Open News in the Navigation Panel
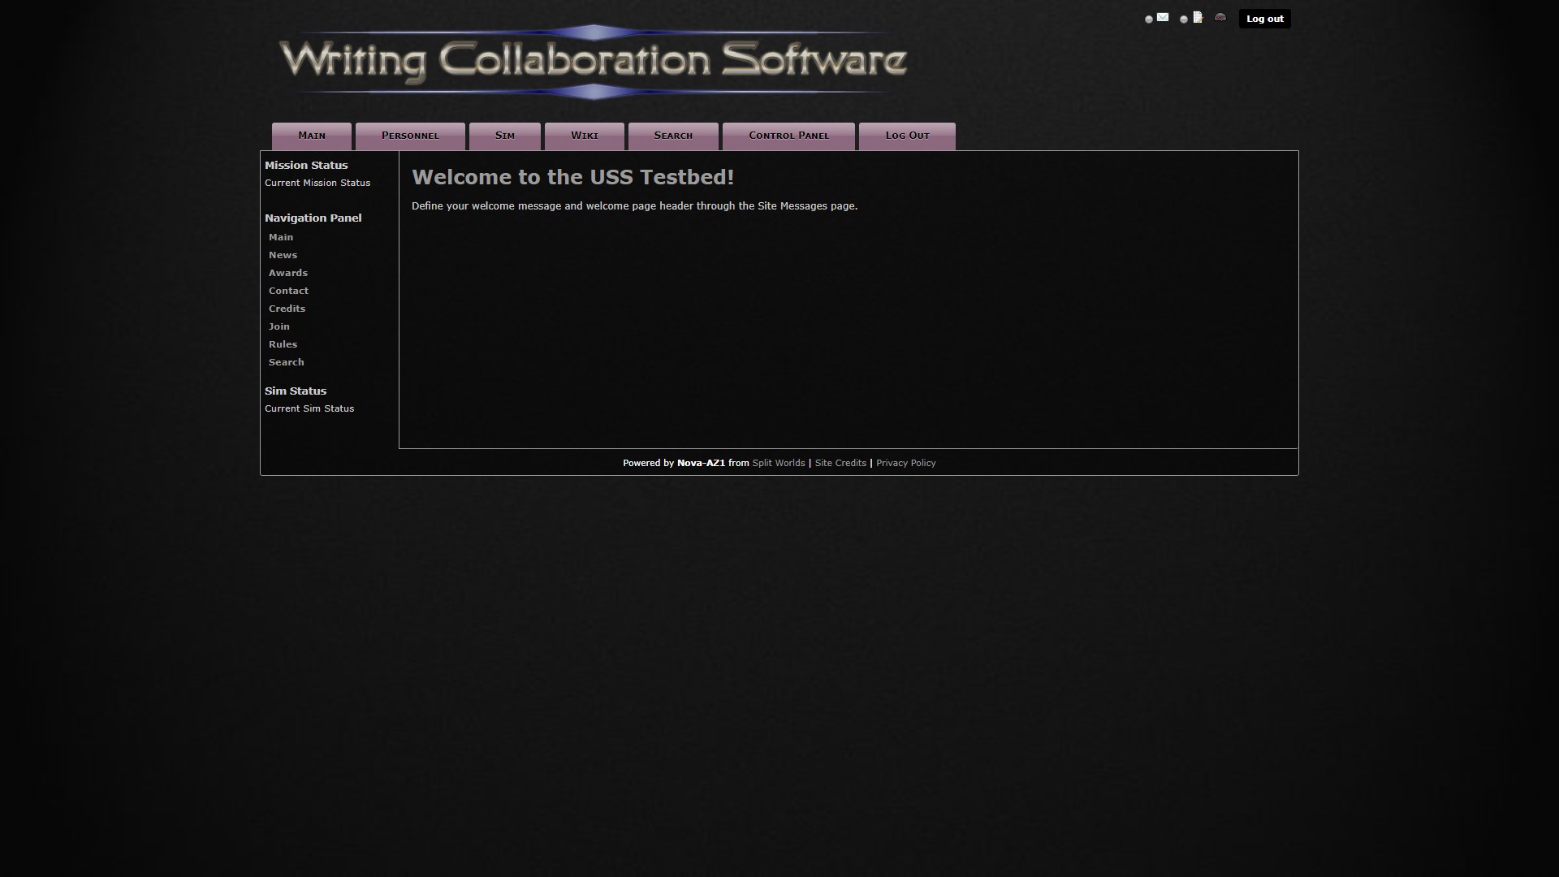 coord(283,255)
